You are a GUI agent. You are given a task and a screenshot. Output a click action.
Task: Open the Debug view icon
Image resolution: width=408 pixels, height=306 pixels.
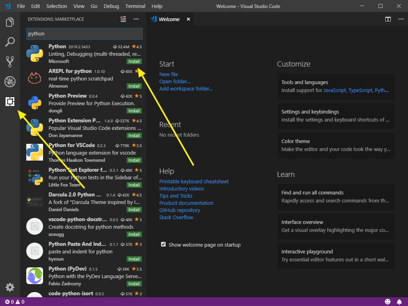tap(10, 82)
